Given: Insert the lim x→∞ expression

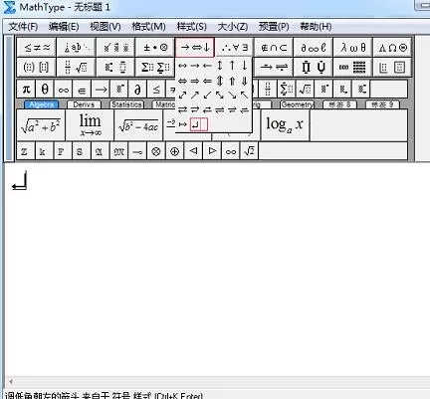Looking at the screenshot, I should [x=90, y=125].
